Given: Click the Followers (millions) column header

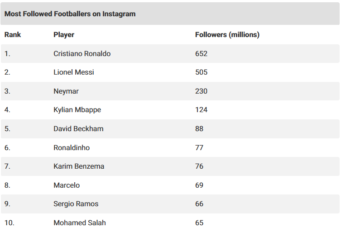Looking at the screenshot, I should (227, 35).
